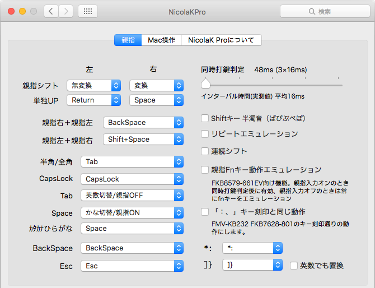
Task: Go forward with the right chevron button
Action: click(66, 11)
